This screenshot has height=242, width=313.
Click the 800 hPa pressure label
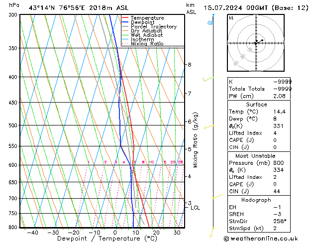(14, 227)
